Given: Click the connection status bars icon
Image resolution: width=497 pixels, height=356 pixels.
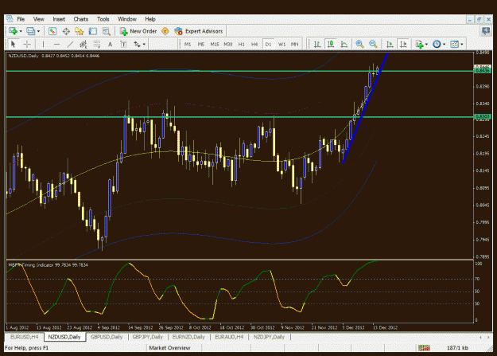Looking at the screenshot, I should click(x=424, y=348).
